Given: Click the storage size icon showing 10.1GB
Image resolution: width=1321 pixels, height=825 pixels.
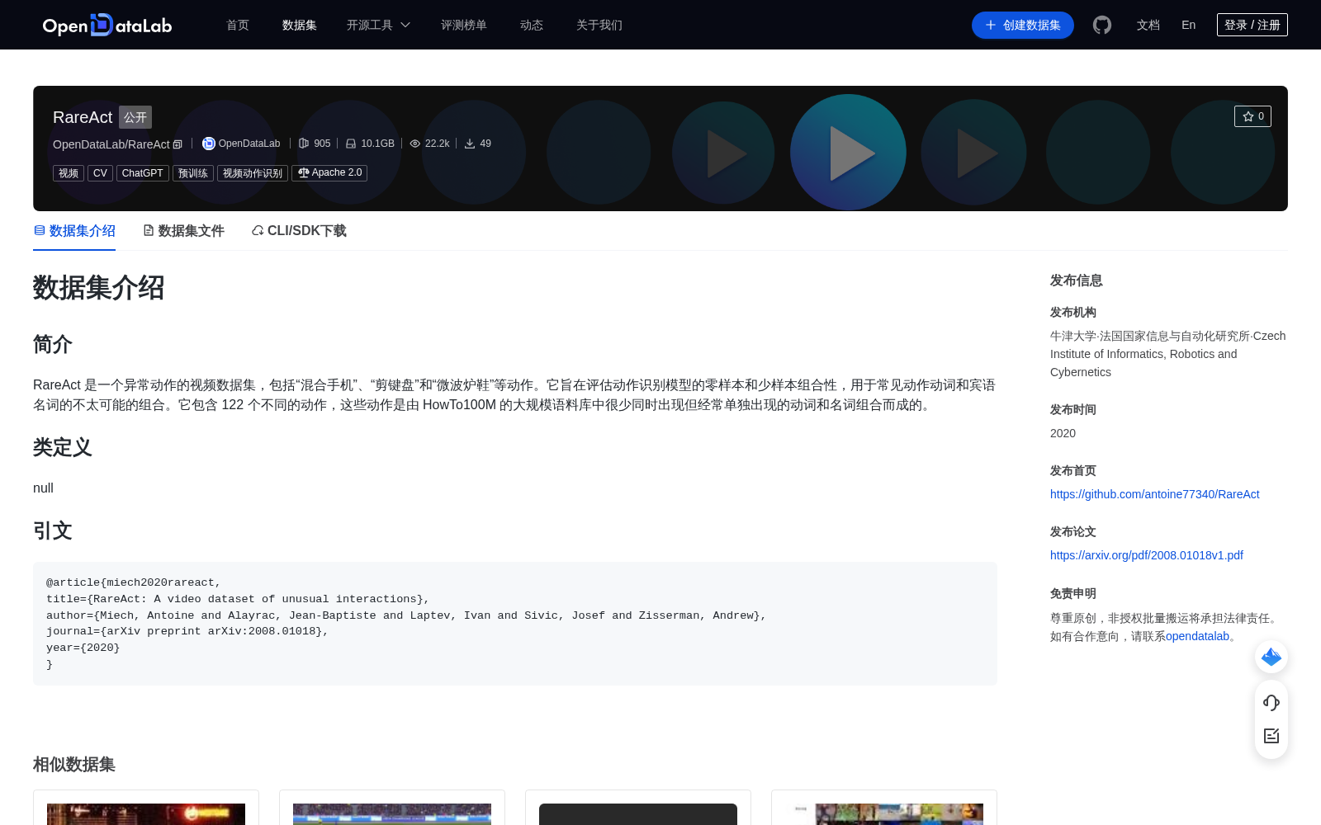Looking at the screenshot, I should (x=351, y=144).
